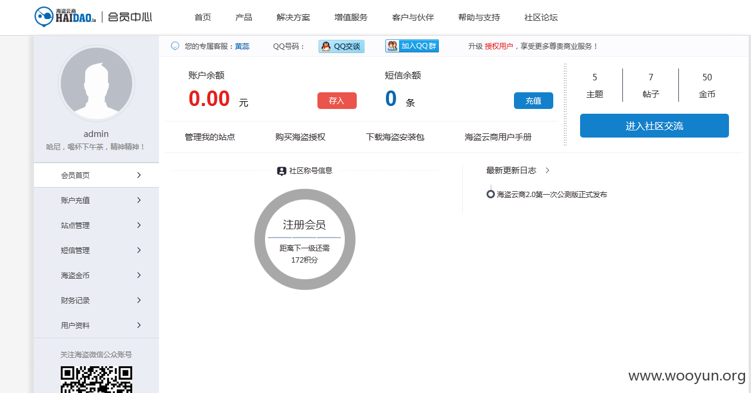Click the 社区称号信息 badge icon
This screenshot has height=393, width=751.
point(282,171)
